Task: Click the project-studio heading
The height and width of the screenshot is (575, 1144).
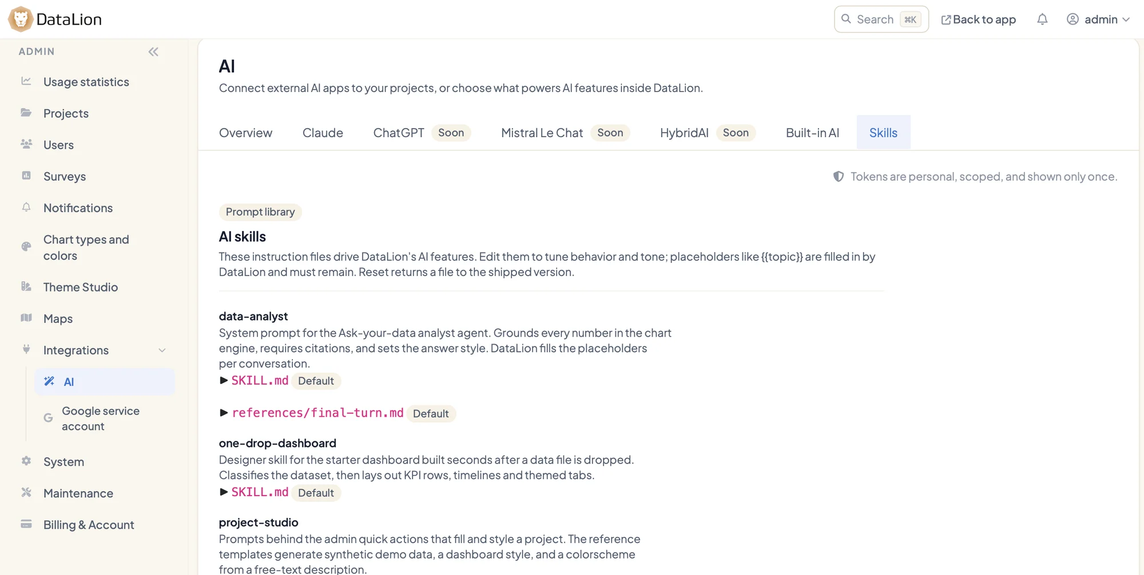Action: [259, 522]
